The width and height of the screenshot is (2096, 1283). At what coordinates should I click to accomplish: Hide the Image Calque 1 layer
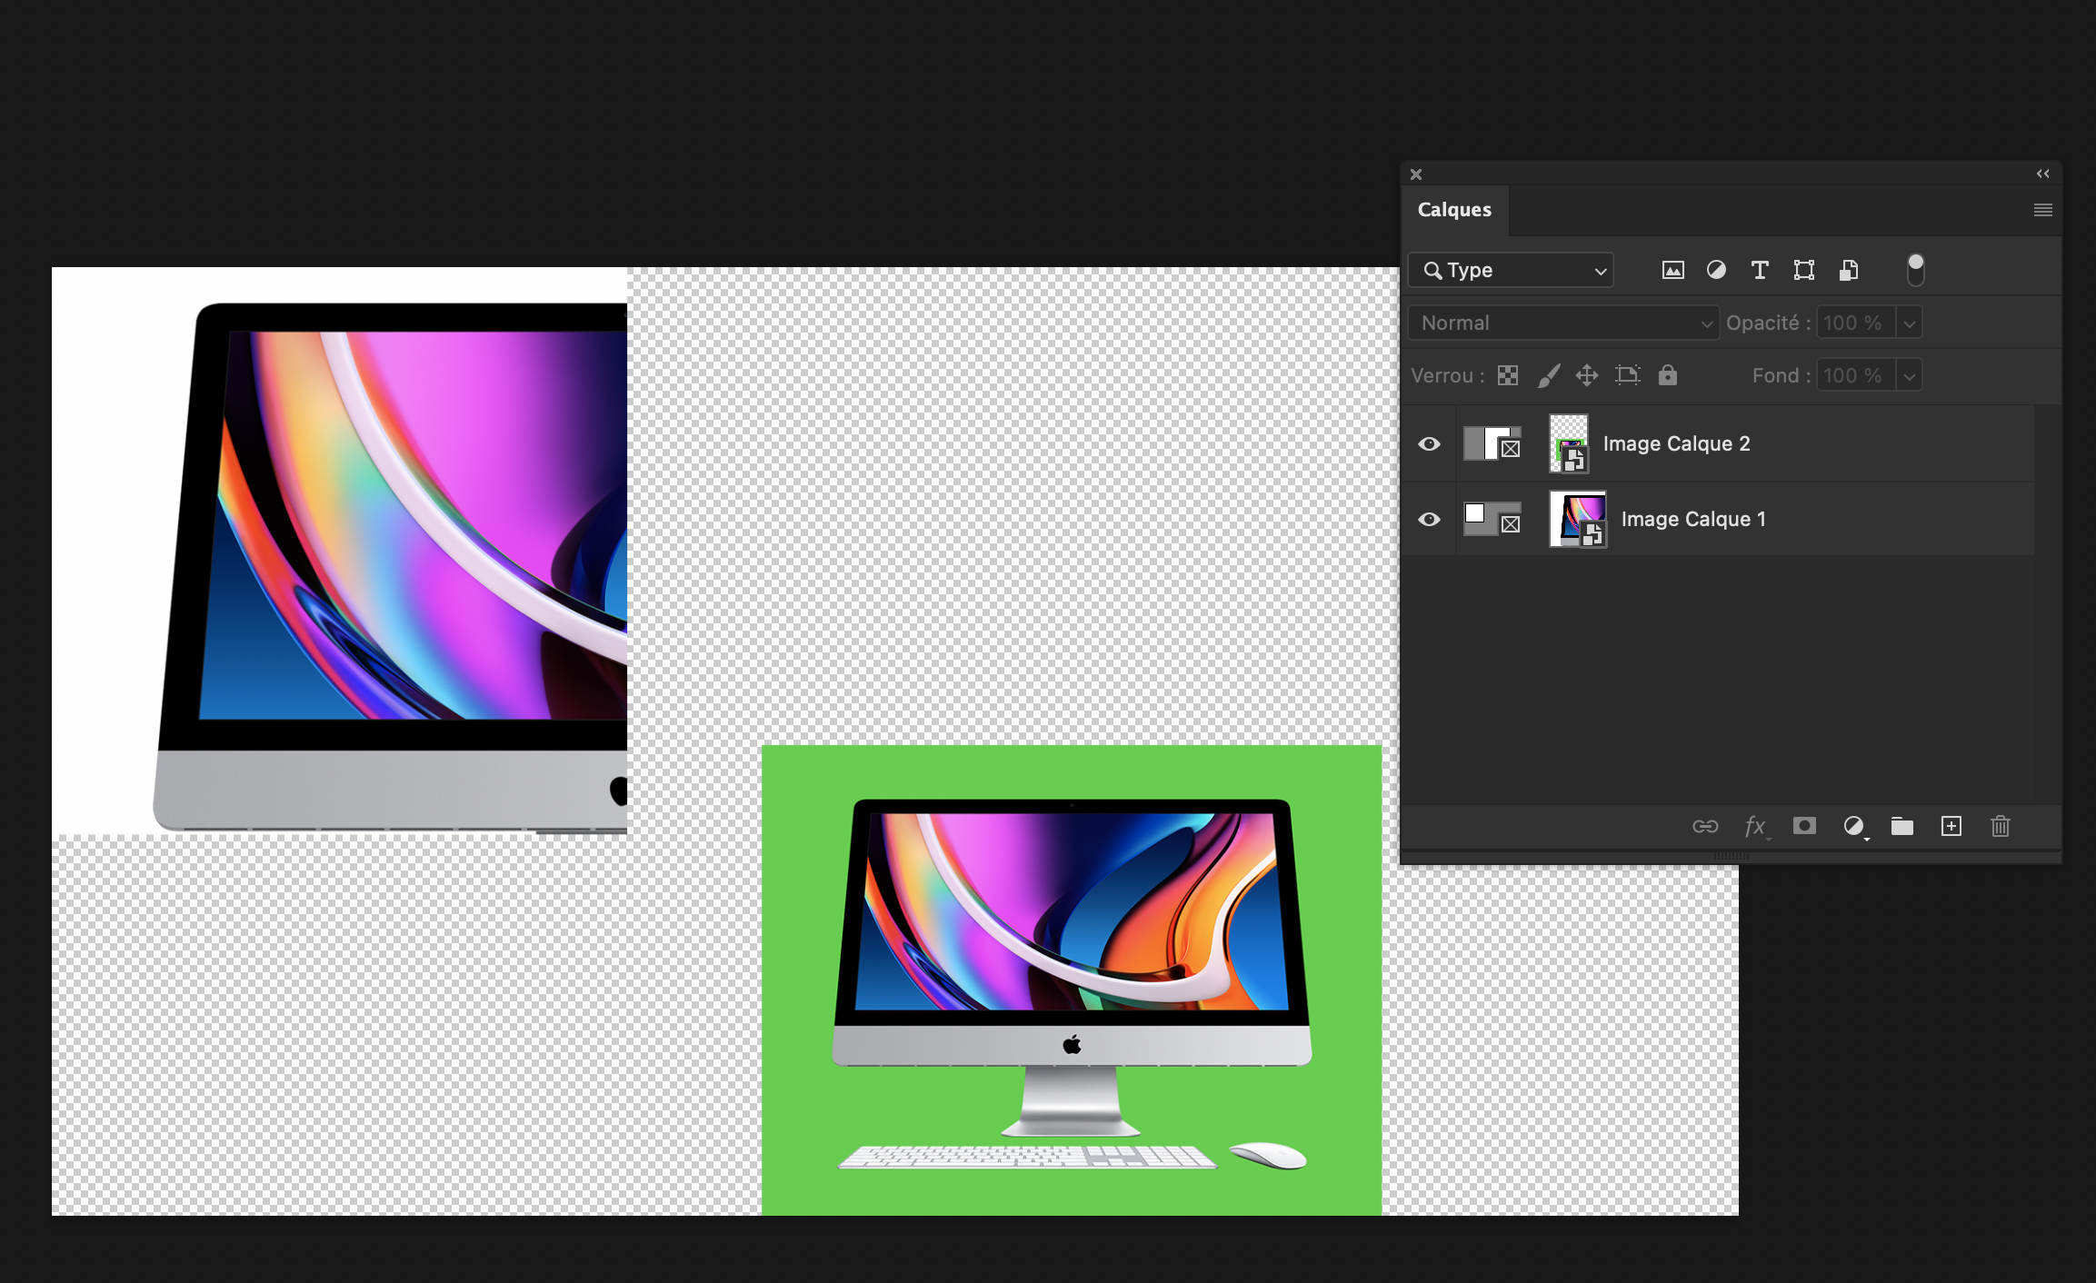1430,519
